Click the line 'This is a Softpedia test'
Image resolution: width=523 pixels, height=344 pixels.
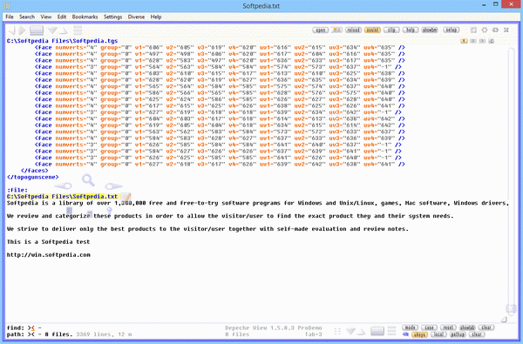coord(48,242)
